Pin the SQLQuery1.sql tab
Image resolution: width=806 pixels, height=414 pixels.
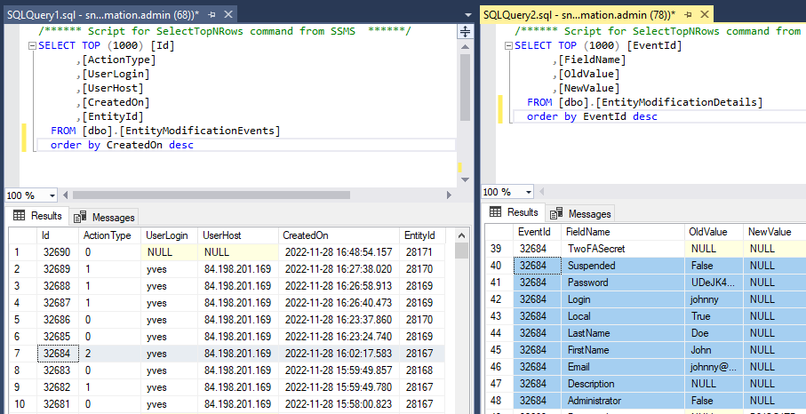(211, 15)
